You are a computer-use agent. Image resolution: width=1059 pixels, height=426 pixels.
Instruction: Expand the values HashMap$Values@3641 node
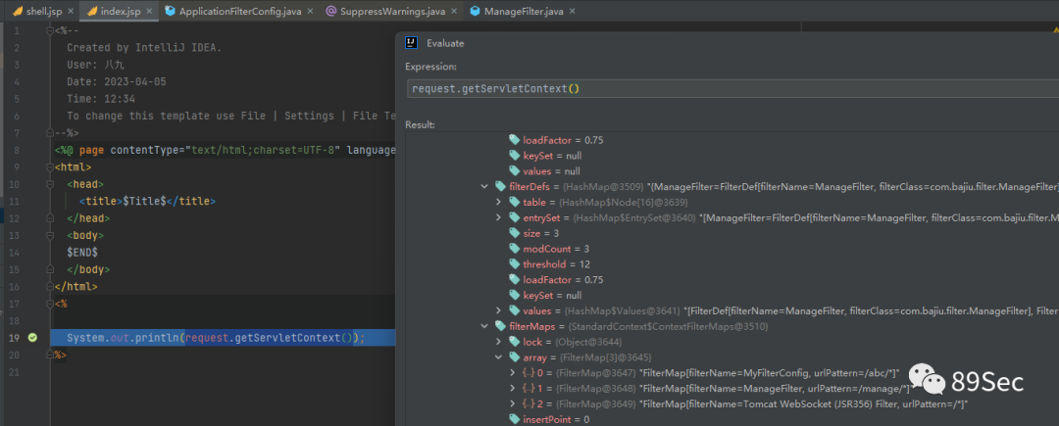coord(498,310)
